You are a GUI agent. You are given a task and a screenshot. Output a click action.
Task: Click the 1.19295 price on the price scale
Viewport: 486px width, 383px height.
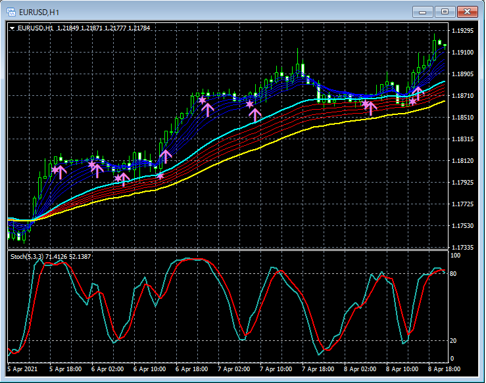click(463, 31)
